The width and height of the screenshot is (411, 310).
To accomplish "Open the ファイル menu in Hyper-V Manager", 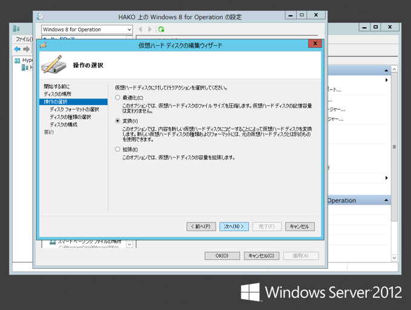I will pos(24,39).
